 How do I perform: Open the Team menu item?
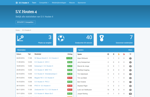coord(34,3)
